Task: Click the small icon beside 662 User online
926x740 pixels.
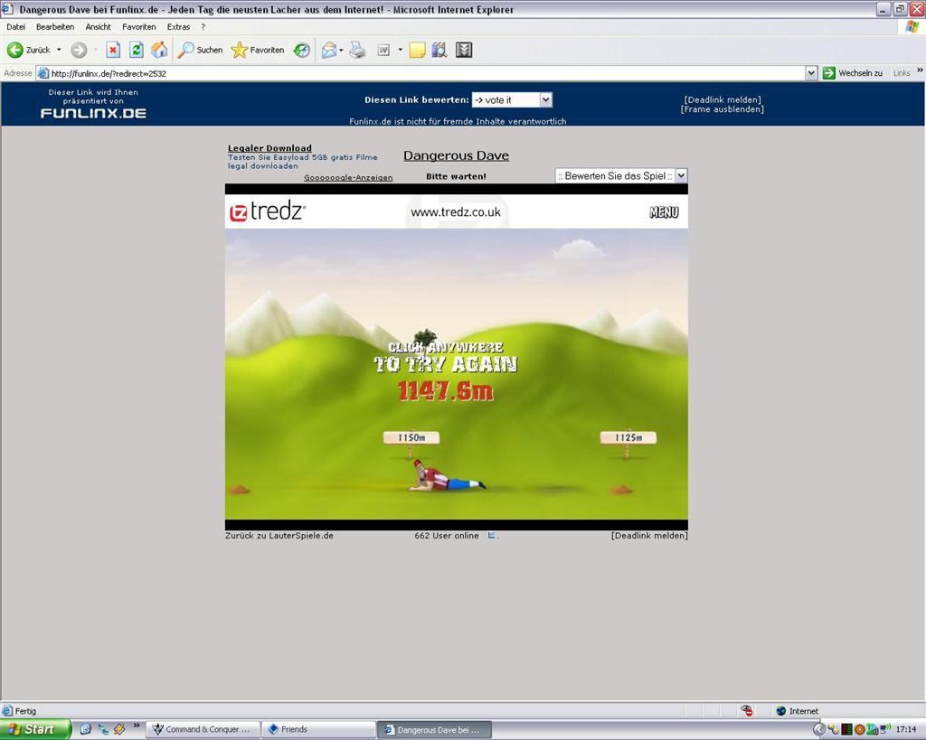Action: tap(491, 535)
